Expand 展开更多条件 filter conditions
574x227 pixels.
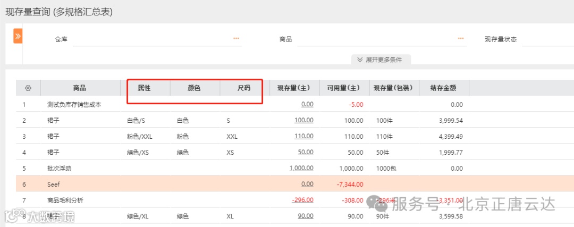point(381,60)
